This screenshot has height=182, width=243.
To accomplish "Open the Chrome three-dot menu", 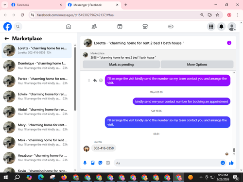I will point(238,15).
